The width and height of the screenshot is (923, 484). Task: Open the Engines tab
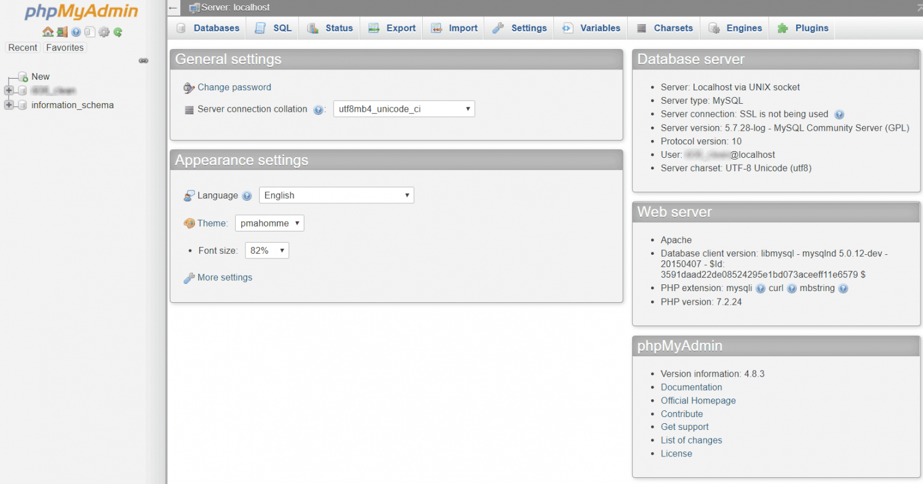[735, 28]
